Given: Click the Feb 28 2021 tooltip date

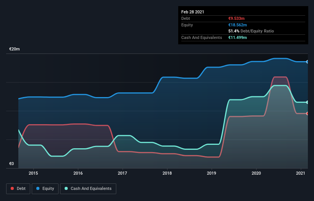Looking at the screenshot, I should [193, 12].
